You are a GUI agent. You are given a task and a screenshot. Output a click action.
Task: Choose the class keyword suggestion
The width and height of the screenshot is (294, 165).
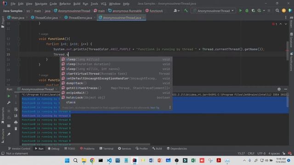click(x=116, y=102)
